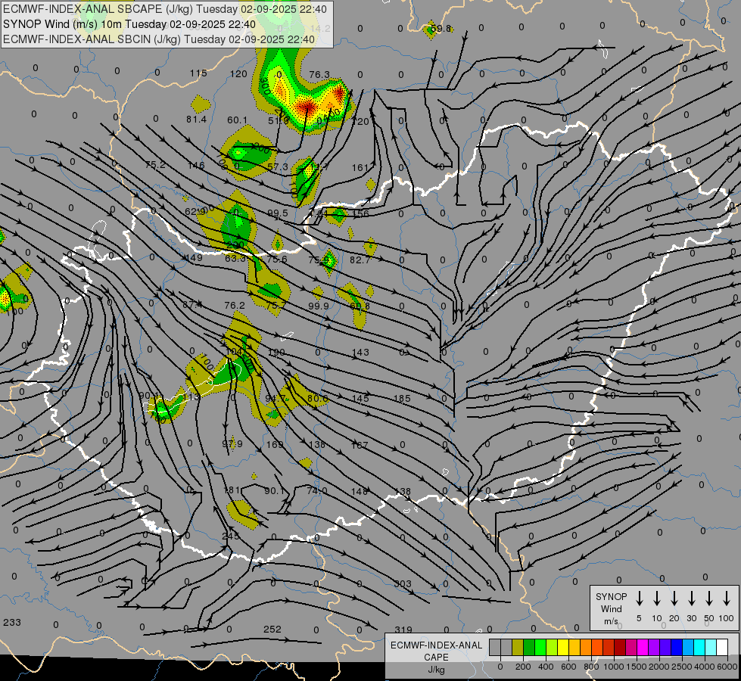
Task: Click the map value 99.9
Action: point(319,306)
